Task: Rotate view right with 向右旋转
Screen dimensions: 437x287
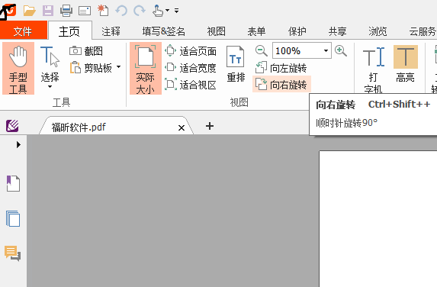Action: 281,84
